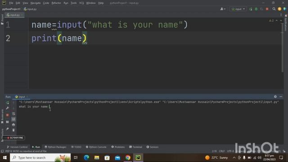288x162 pixels.
Task: Select the input tab in Run panel
Action: click(x=22, y=97)
